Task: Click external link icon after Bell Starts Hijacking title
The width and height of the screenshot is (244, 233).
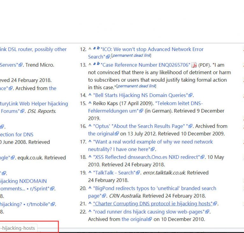Action: pos(190,95)
